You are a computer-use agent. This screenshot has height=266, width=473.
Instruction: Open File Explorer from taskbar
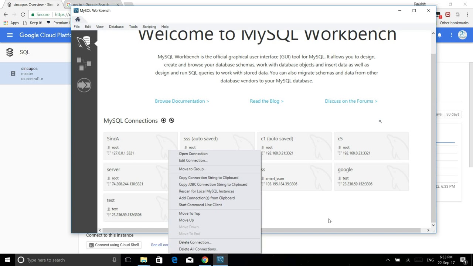tap(144, 260)
